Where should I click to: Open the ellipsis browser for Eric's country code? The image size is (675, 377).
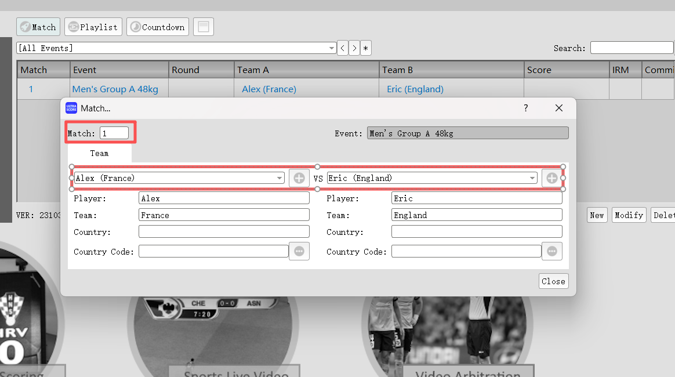coord(551,251)
